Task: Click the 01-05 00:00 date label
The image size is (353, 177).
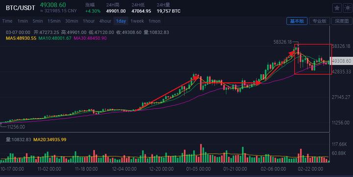Action: [x=199, y=169]
